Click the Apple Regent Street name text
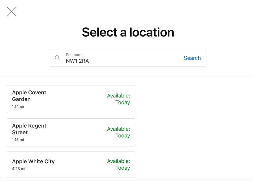Image resolution: width=253 pixels, height=181 pixels. [x=29, y=129]
